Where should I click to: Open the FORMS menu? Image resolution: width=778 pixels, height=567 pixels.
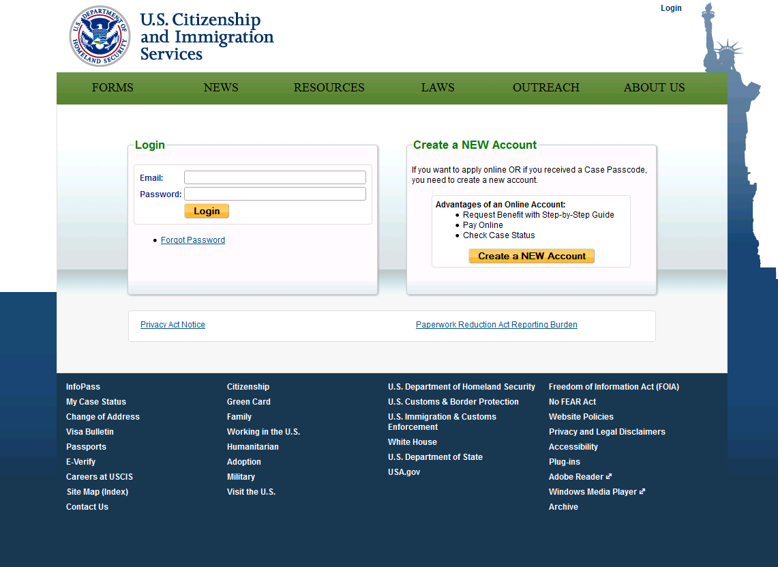click(113, 87)
